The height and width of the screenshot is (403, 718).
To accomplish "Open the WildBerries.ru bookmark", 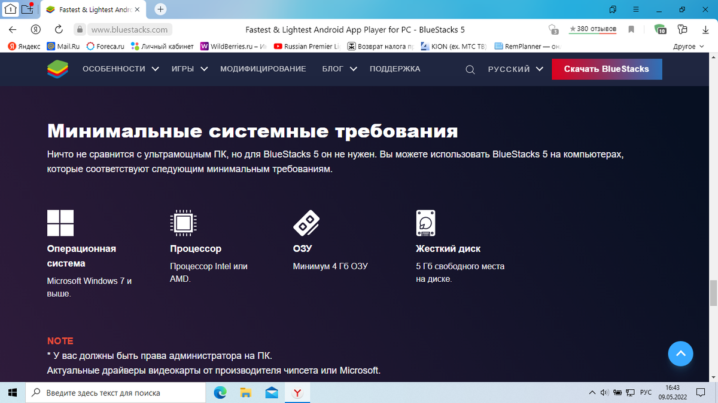I will (233, 46).
